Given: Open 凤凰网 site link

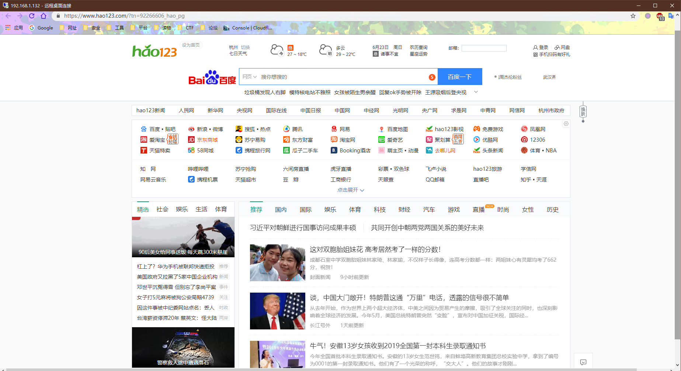Looking at the screenshot, I should 533,129.
